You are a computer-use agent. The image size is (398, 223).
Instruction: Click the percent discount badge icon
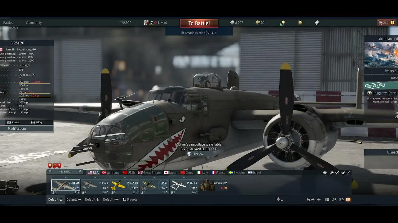59,166
